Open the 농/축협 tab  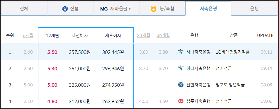point(162,8)
